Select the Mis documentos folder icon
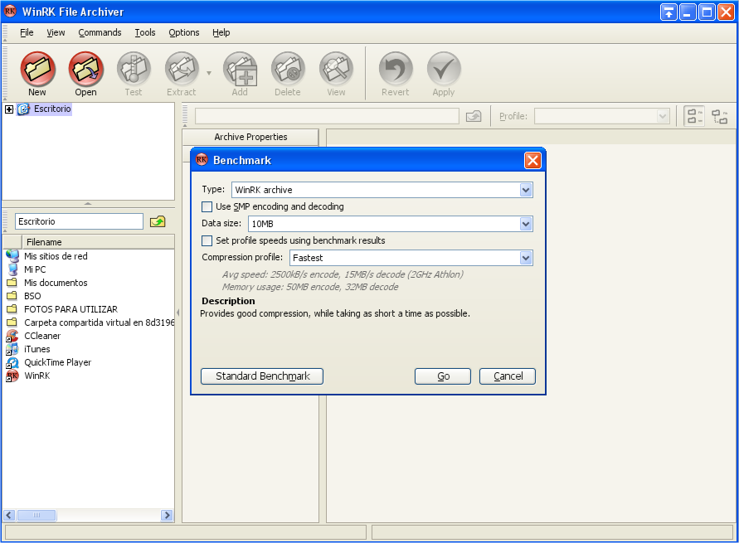This screenshot has height=543, width=739. (x=12, y=283)
